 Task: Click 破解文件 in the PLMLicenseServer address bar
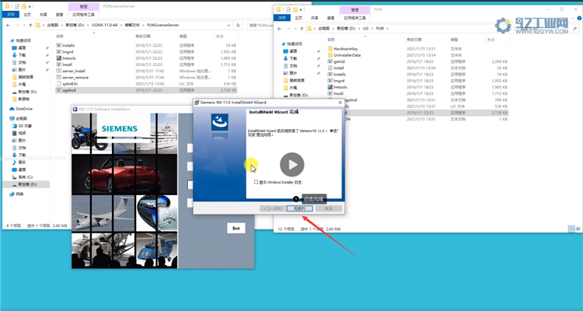pyautogui.click(x=132, y=26)
